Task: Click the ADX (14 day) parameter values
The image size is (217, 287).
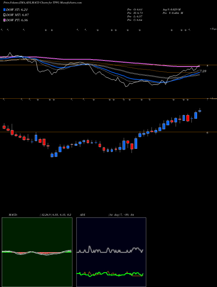Action: pyautogui.click(x=121, y=215)
